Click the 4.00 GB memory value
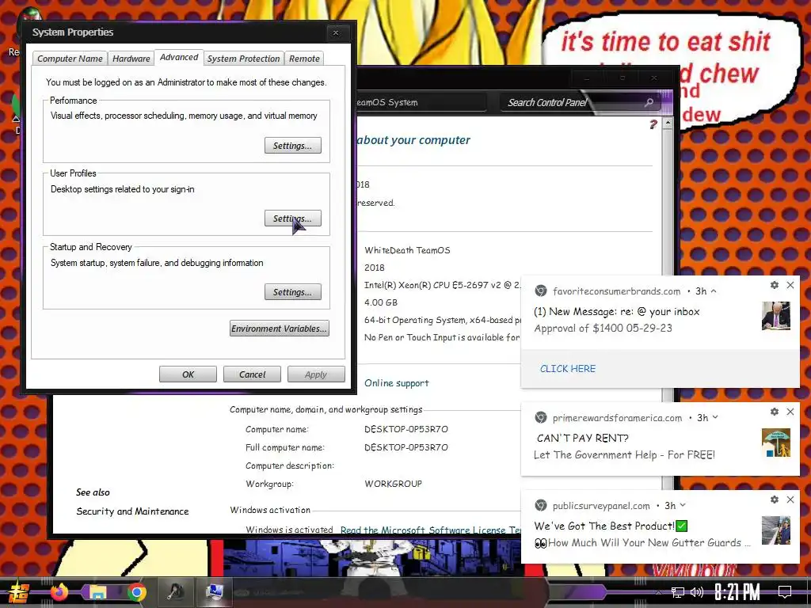Image resolution: width=811 pixels, height=608 pixels. click(381, 302)
